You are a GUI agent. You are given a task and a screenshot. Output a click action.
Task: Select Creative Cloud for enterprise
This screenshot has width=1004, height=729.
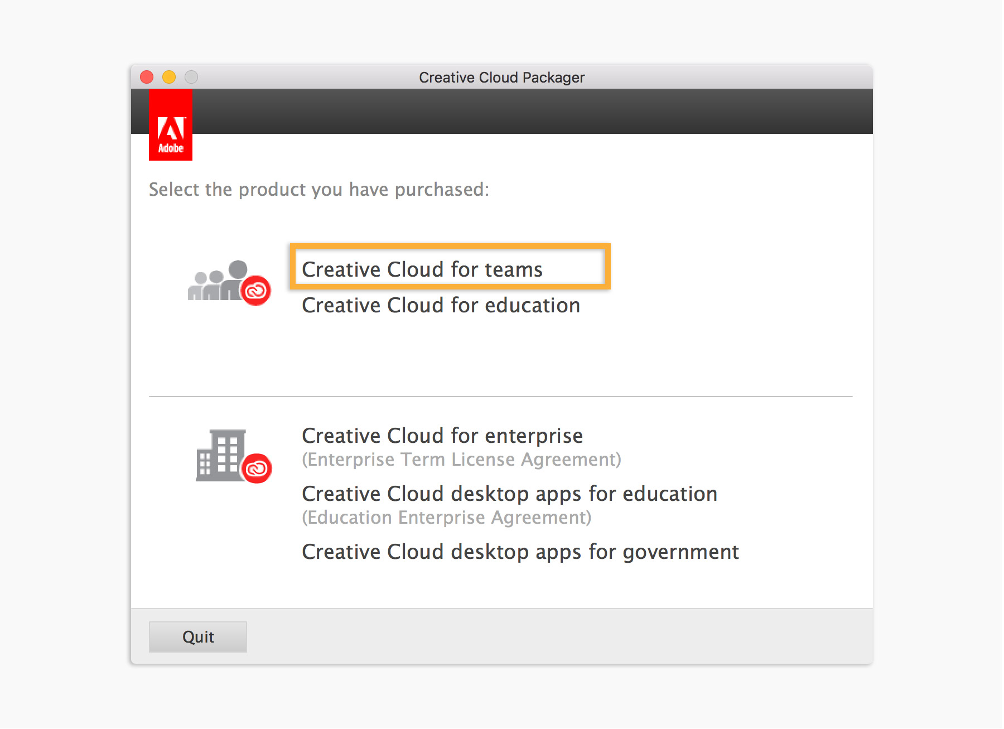click(442, 436)
